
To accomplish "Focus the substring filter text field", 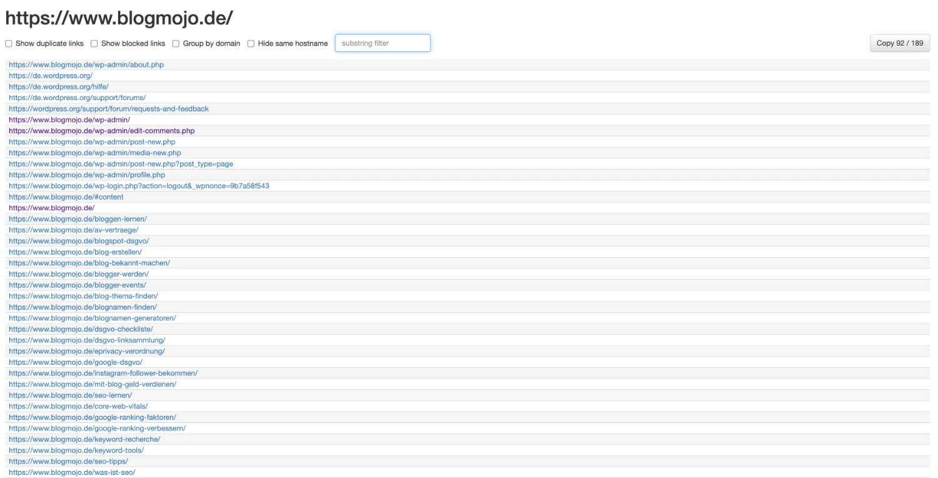I will (x=383, y=43).
